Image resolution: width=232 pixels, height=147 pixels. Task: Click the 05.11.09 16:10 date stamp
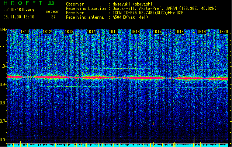18,17
